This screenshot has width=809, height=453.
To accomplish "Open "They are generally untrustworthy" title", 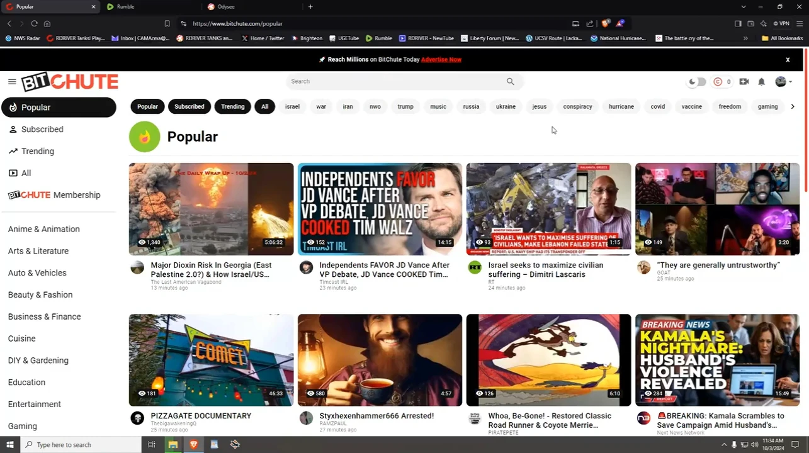I will [x=718, y=265].
